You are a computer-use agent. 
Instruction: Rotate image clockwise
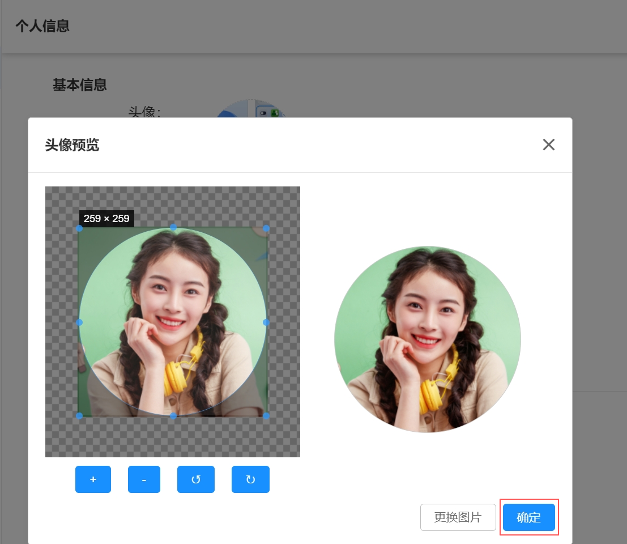pyautogui.click(x=250, y=479)
